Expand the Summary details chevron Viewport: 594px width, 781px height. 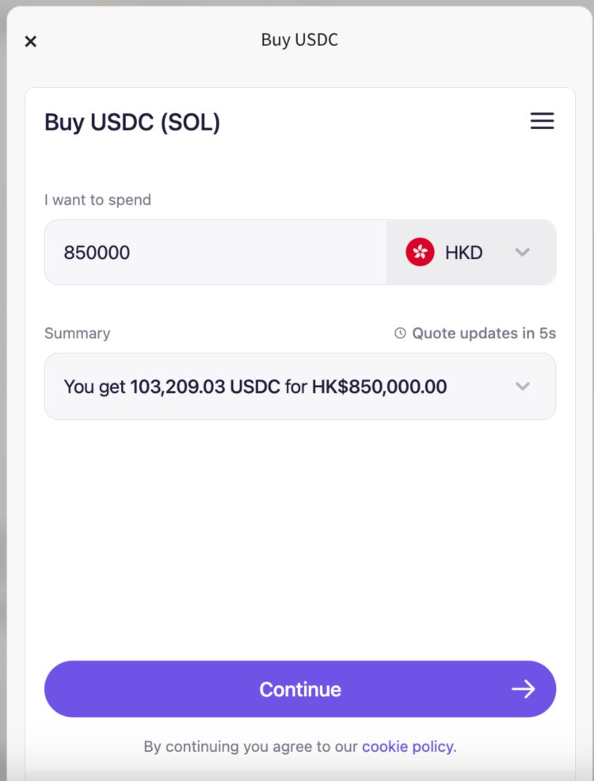tap(522, 387)
